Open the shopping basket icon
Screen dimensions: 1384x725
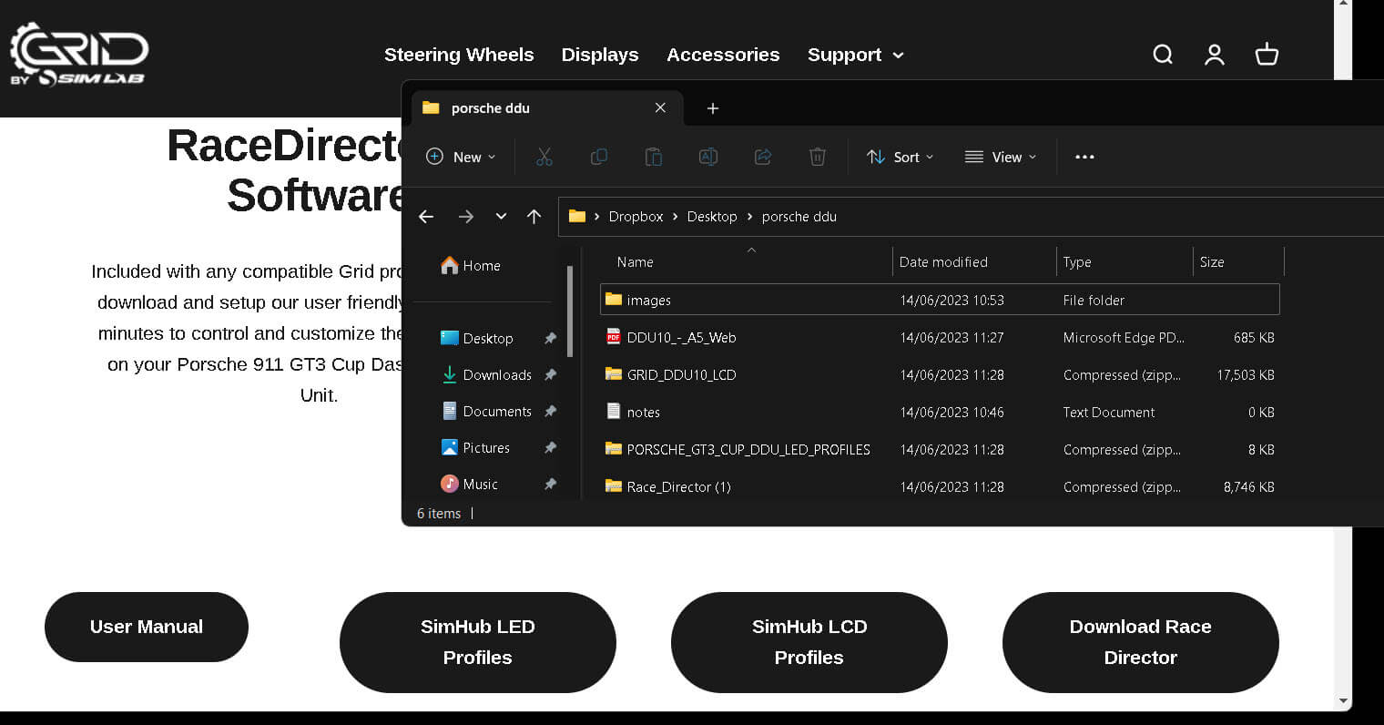point(1267,55)
